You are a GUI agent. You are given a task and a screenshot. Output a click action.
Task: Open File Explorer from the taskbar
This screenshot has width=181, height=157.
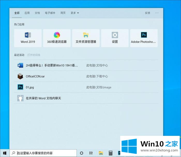coord(101,153)
